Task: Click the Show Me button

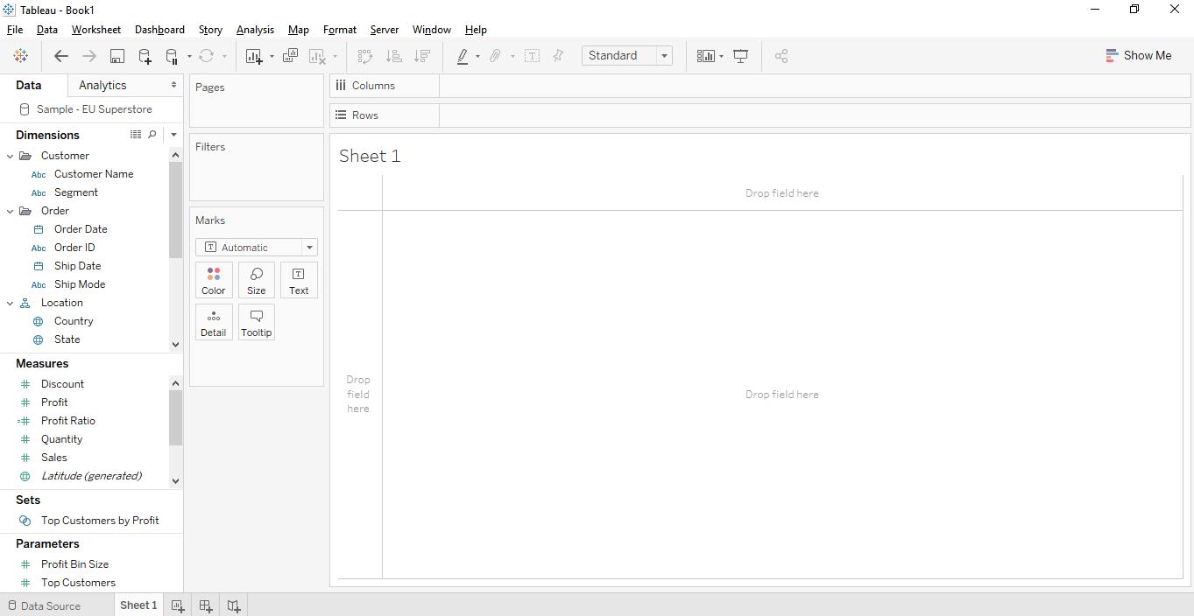Action: pyautogui.click(x=1138, y=54)
